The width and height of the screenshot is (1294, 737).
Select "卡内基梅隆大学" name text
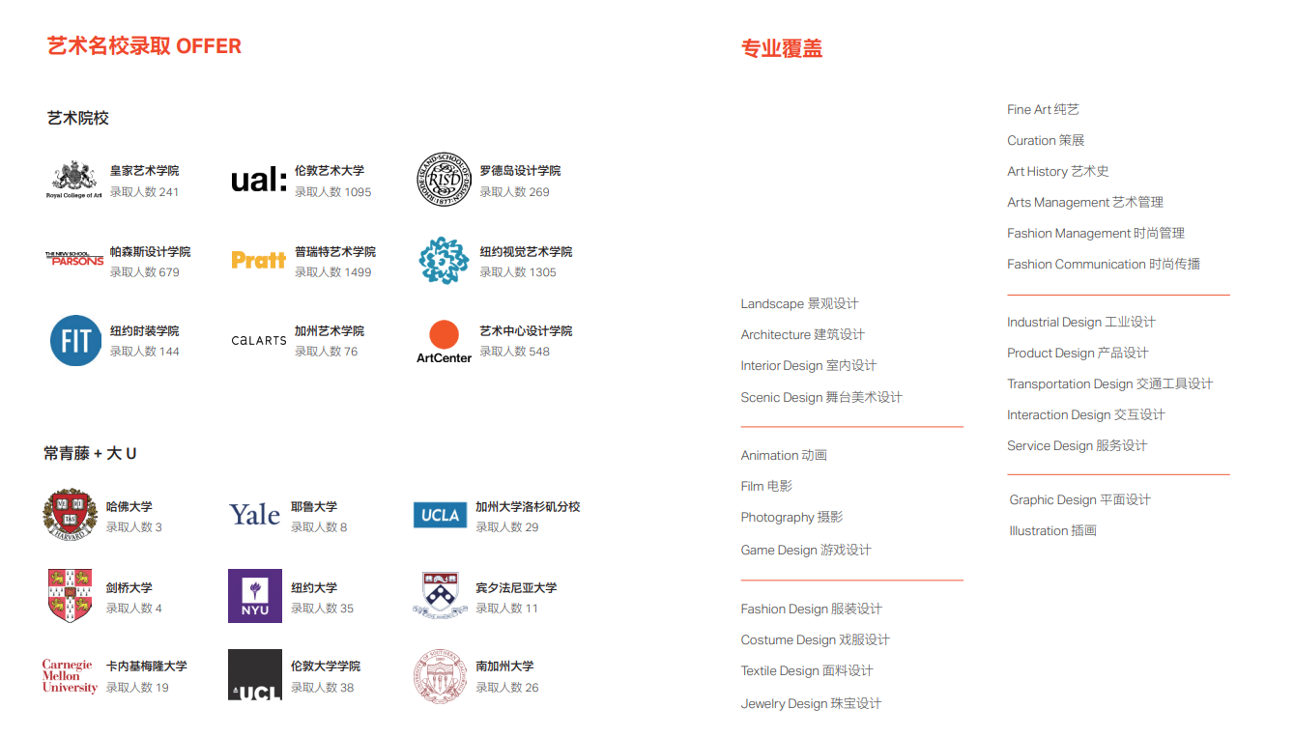tap(147, 666)
